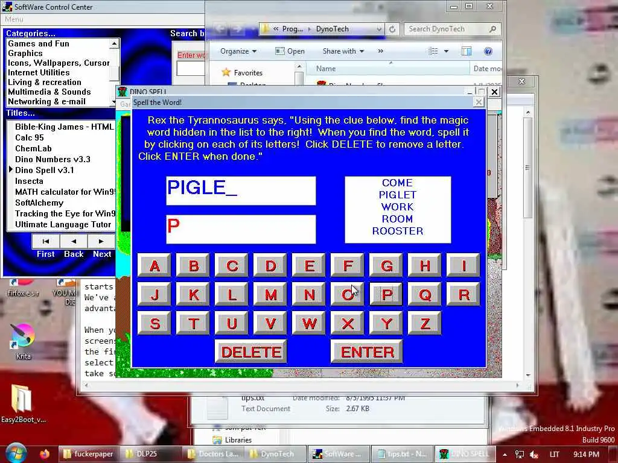Select Ultimate Language Tutor title

(x=63, y=224)
